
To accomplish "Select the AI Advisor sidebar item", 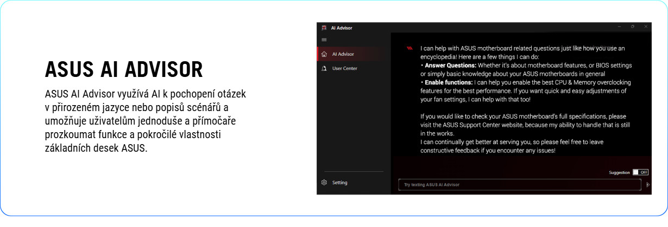I will (x=343, y=54).
